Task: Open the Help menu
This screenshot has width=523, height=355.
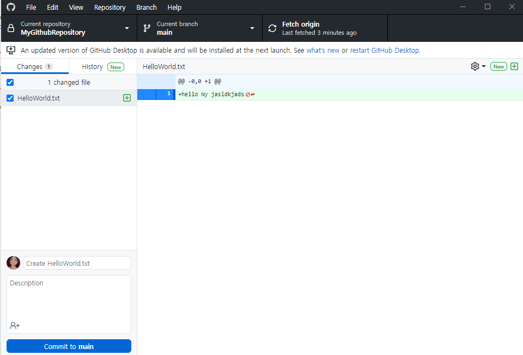Action: click(x=174, y=7)
